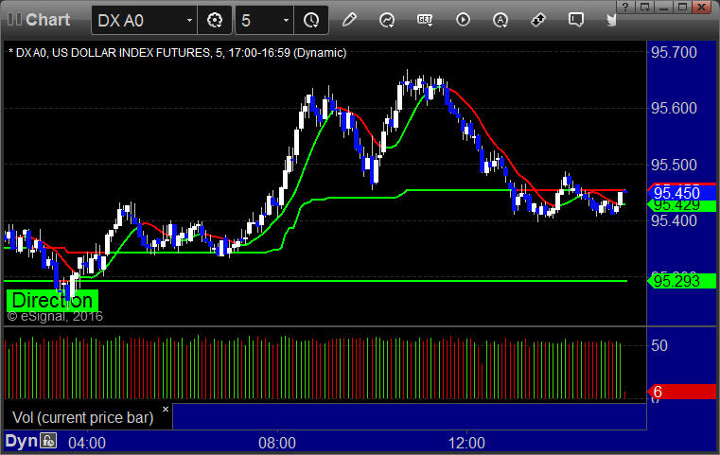
Task: Open the time template clock icon
Action: pyautogui.click(x=311, y=20)
